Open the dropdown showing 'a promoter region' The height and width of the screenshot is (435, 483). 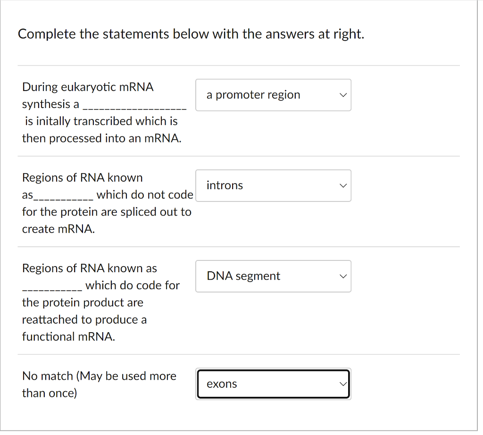coord(273,95)
